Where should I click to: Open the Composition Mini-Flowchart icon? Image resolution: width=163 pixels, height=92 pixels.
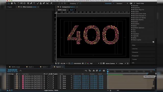(x=86, y=71)
